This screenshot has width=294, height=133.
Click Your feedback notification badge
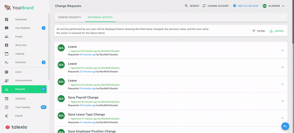[x=43, y=28]
